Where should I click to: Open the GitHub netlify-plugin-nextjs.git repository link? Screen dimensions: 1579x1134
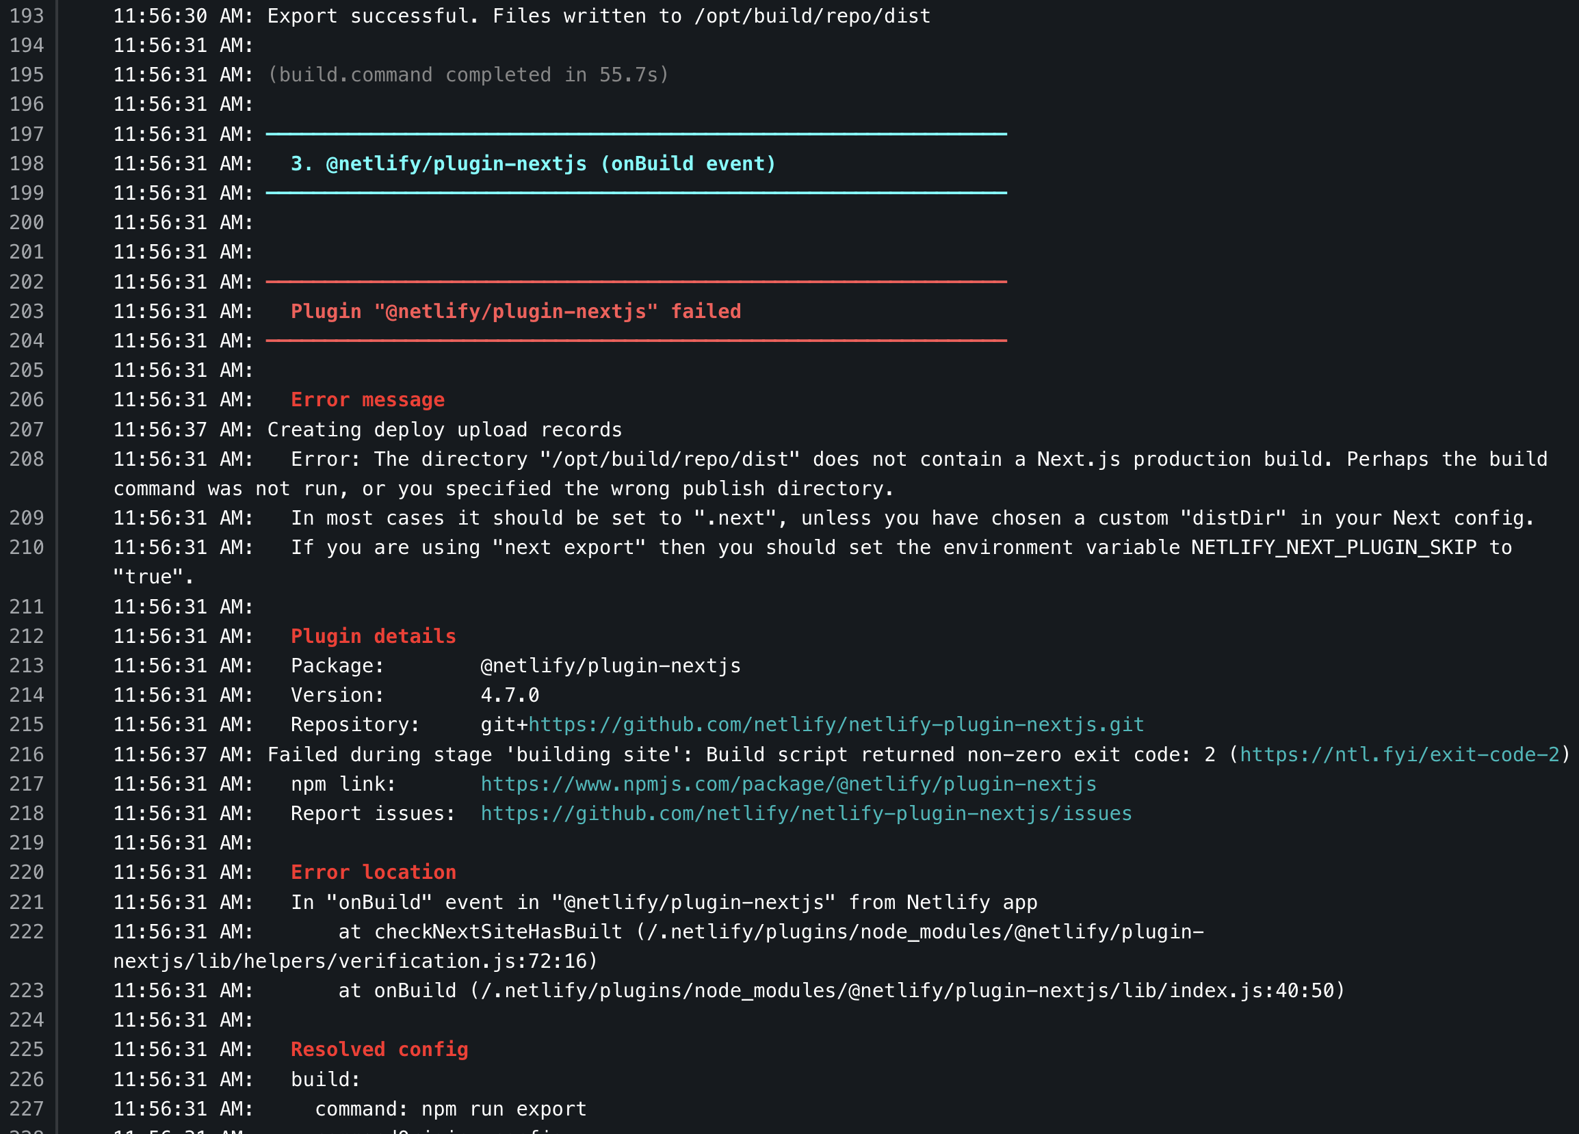pos(835,725)
